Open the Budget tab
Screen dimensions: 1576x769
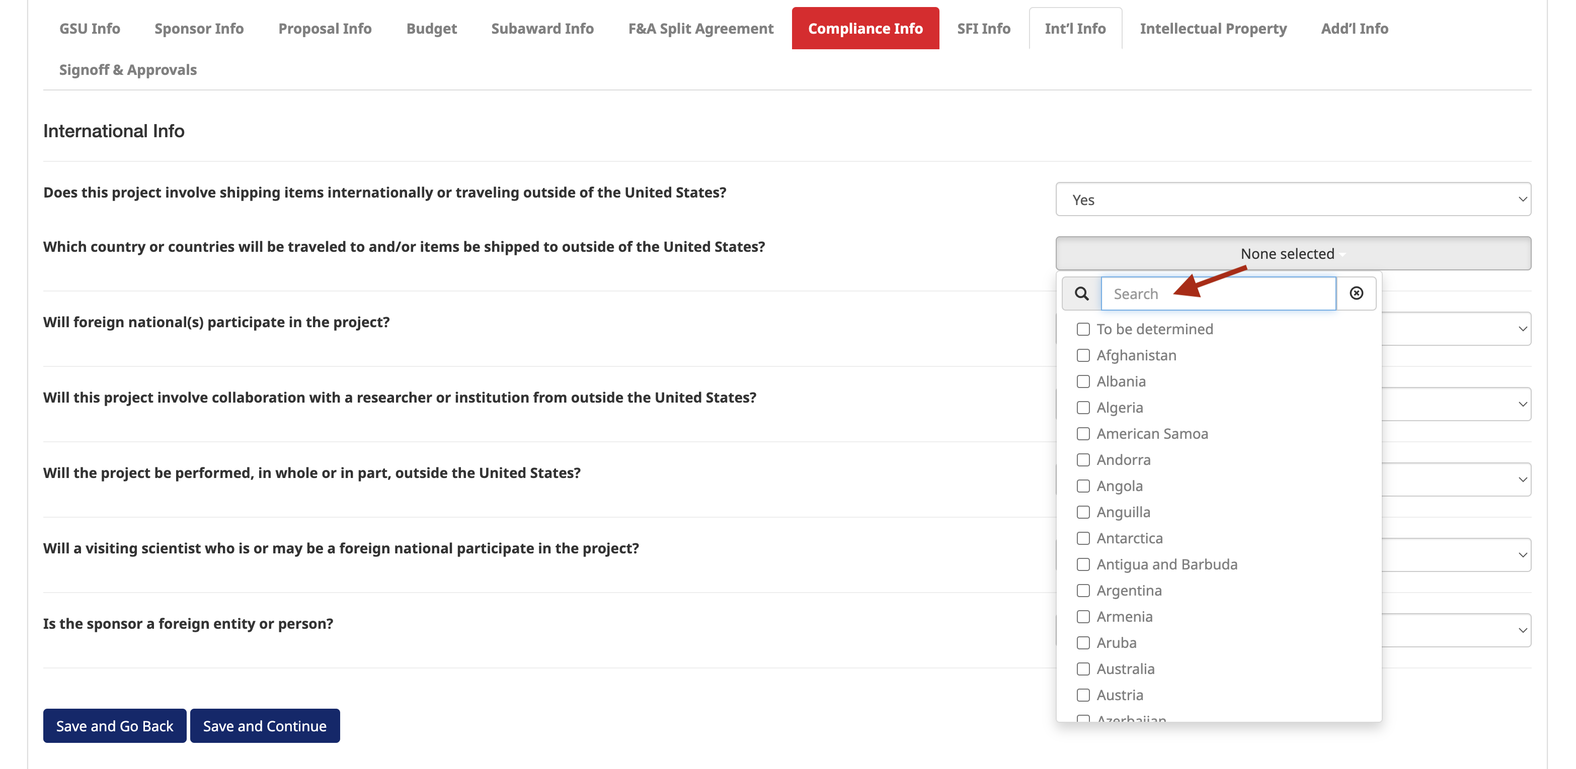point(431,29)
